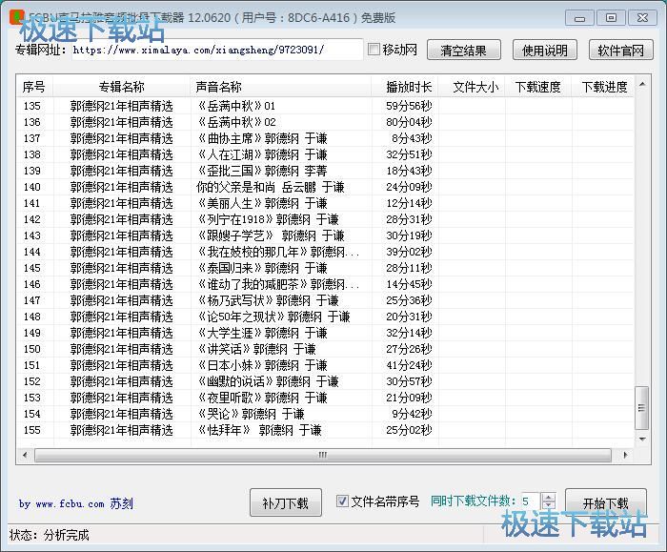This screenshot has height=552, width=667.
Task: Enable the 移动网 checkbox
Action: (x=374, y=50)
